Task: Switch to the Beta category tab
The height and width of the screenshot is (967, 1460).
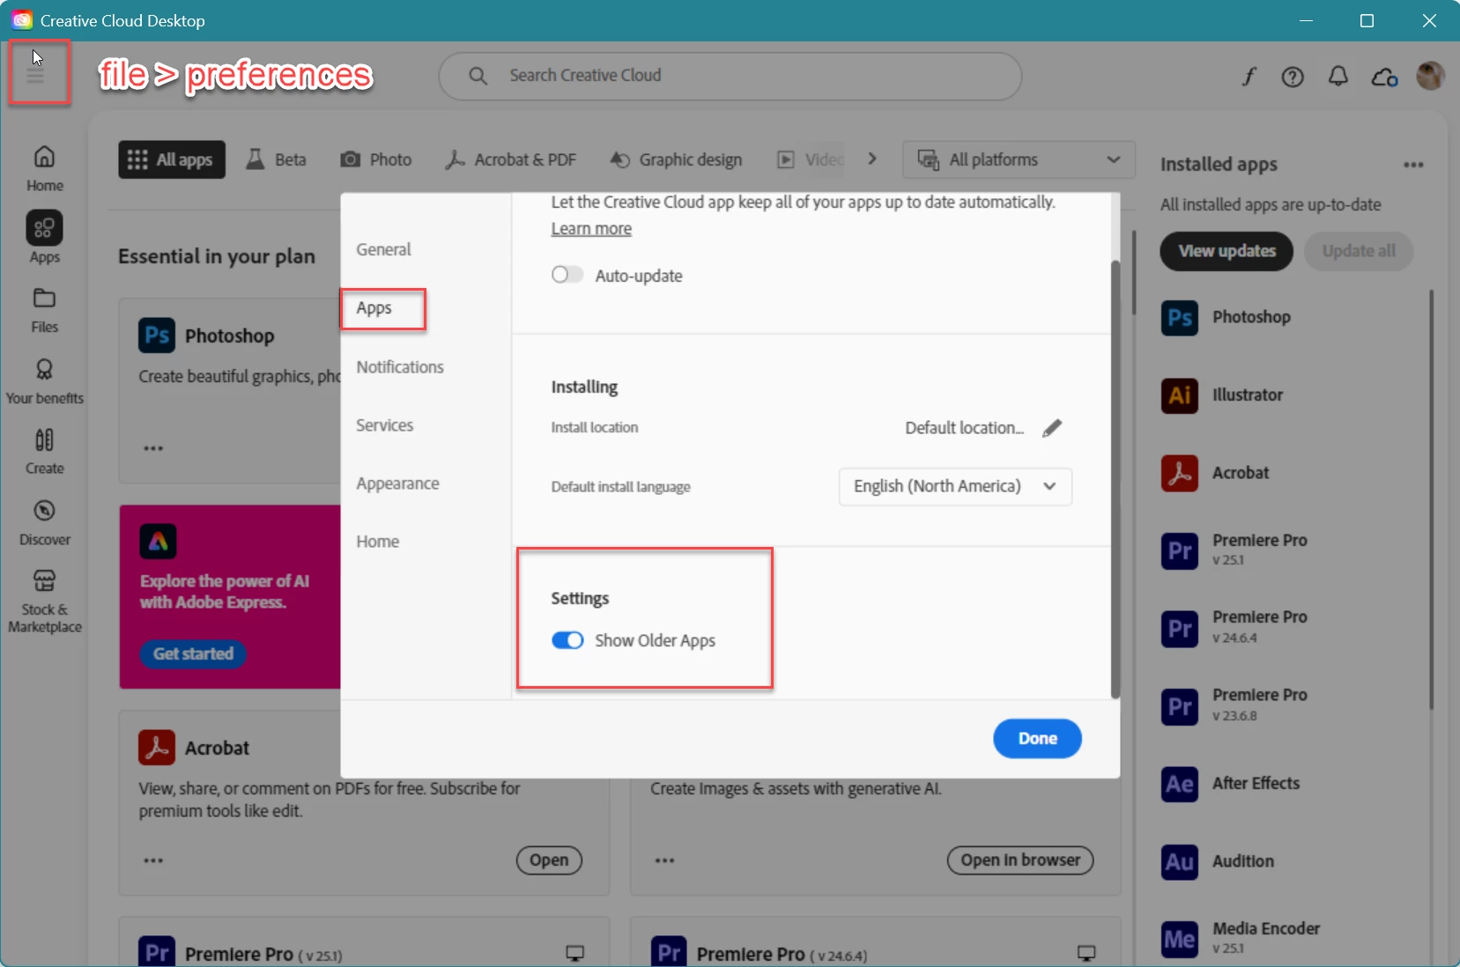Action: (276, 159)
